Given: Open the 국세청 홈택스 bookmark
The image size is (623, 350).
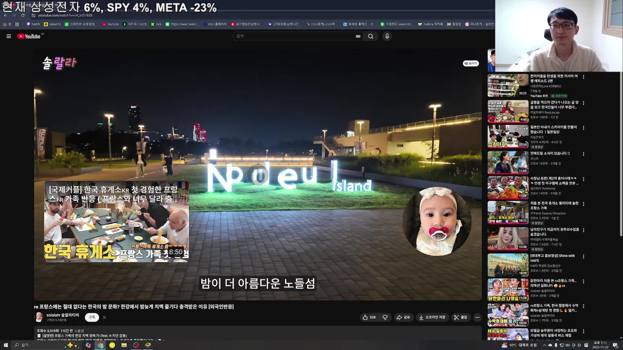Looking at the screenshot, I should tap(359, 24).
